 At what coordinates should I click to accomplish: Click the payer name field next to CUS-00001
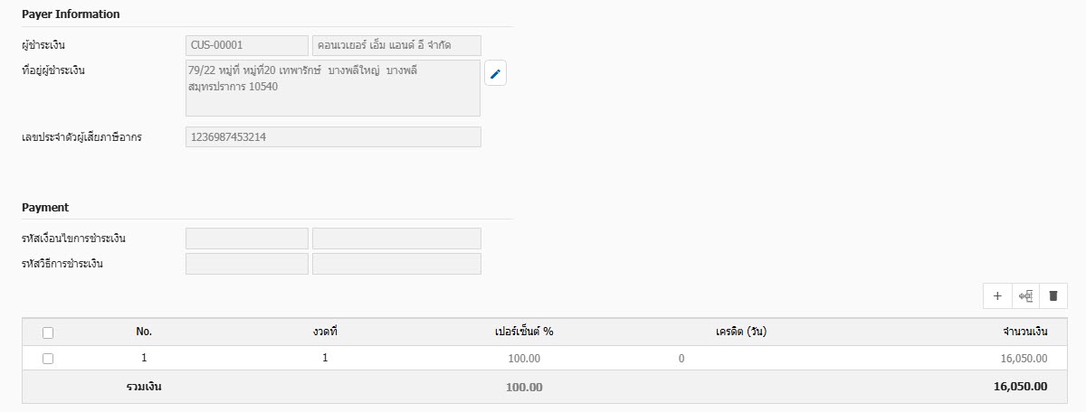[396, 45]
